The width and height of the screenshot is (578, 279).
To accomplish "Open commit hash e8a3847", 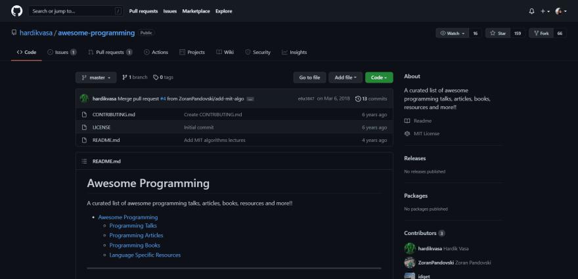I will pos(306,98).
